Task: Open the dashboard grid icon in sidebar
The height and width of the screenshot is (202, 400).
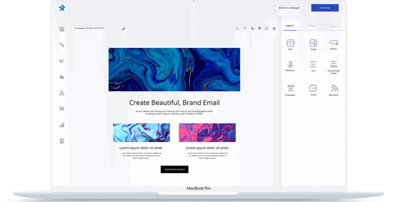Action: point(62,29)
